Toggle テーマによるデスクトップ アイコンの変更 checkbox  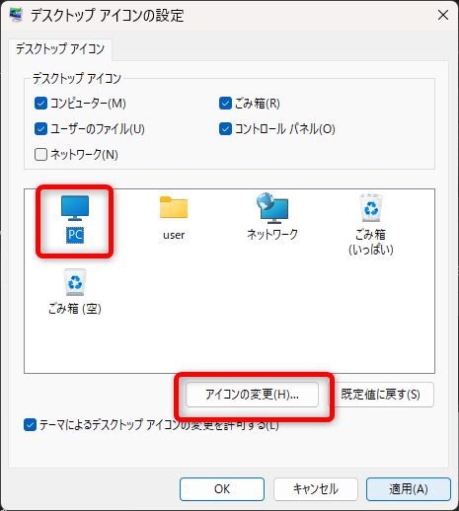[x=30, y=425]
